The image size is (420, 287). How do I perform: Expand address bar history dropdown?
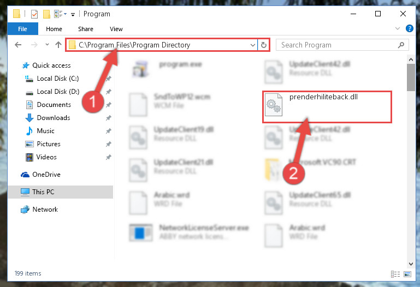[252, 45]
